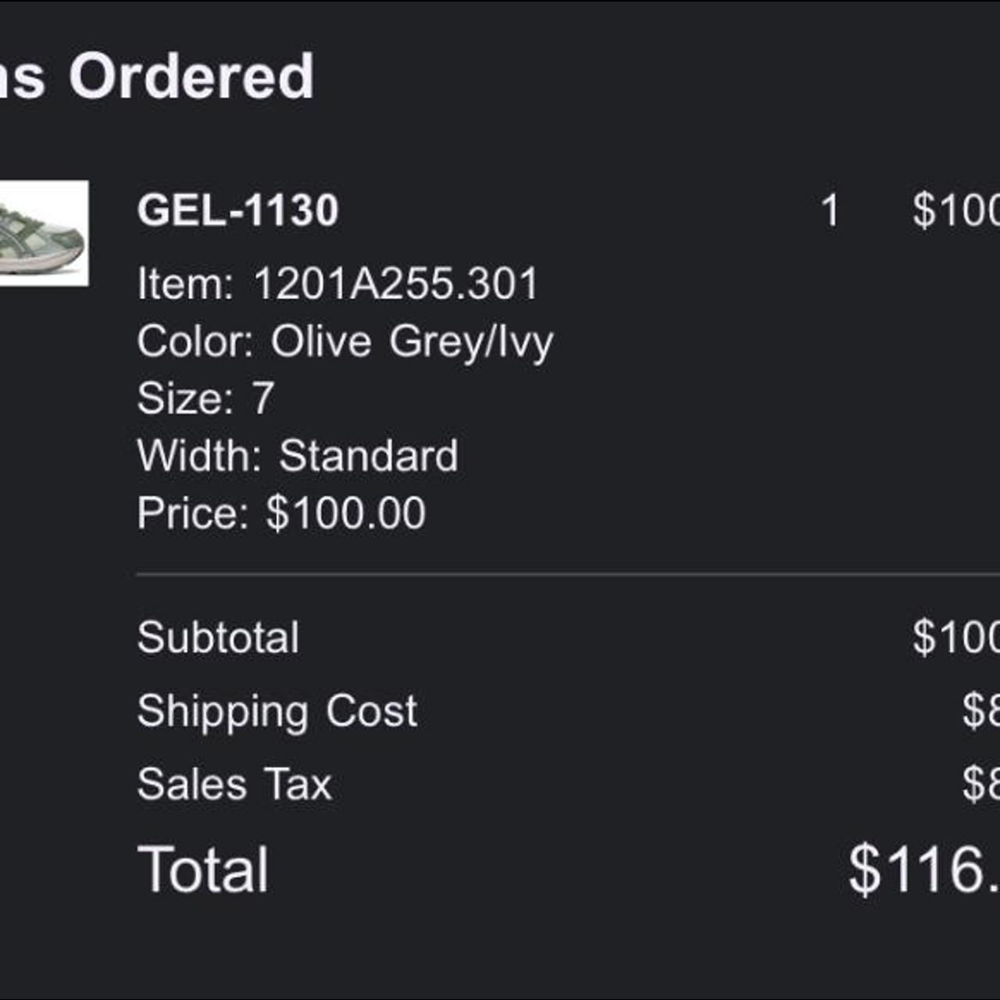Click the GEL-1130 shoe thumbnail image

click(x=43, y=233)
